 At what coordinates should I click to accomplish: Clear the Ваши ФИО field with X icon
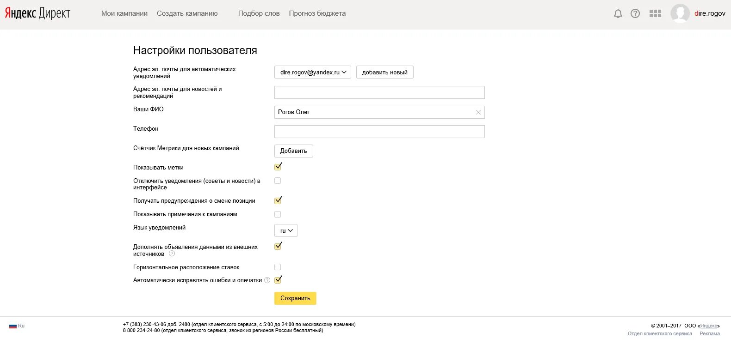point(478,112)
